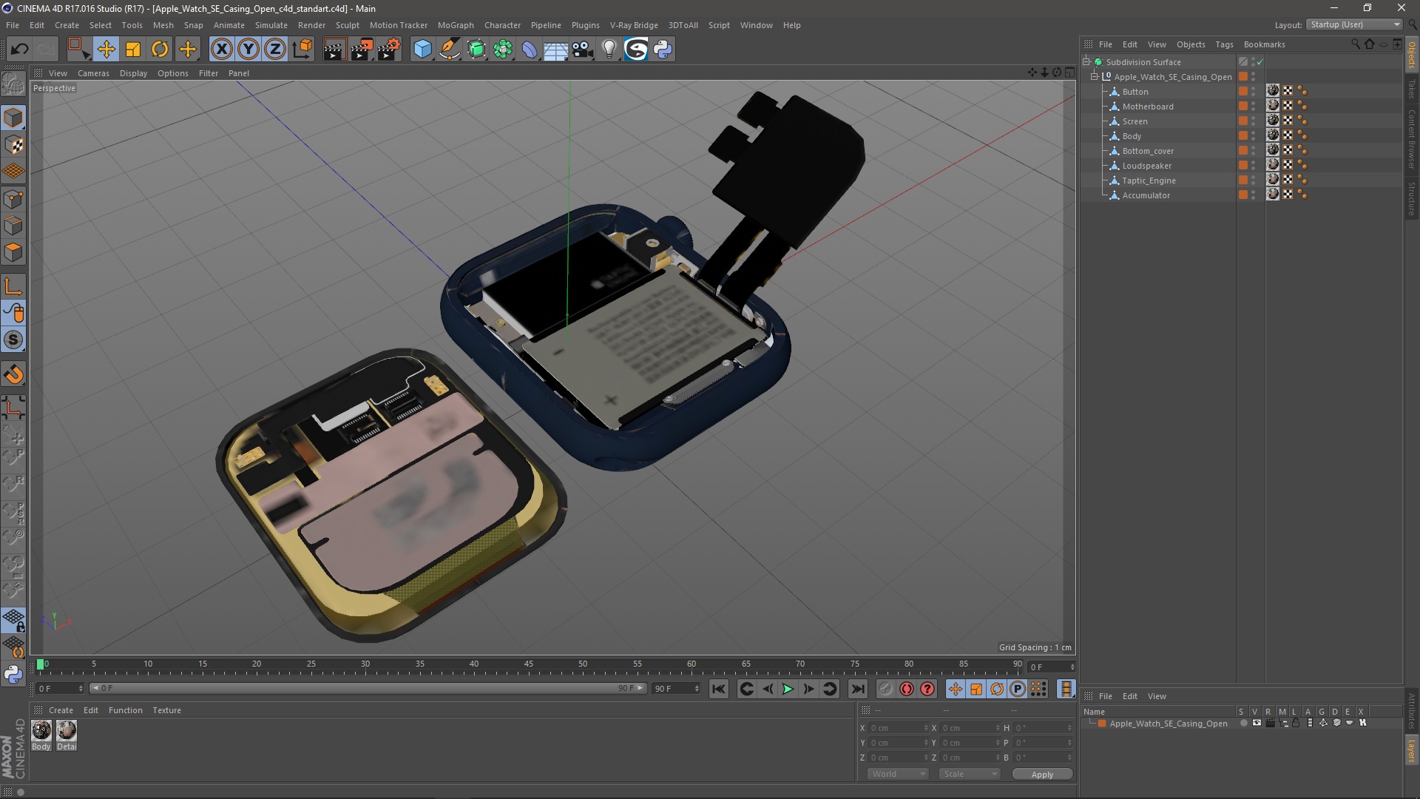Click the X position input field
Viewport: 1420px width, 799px height.
pos(897,729)
